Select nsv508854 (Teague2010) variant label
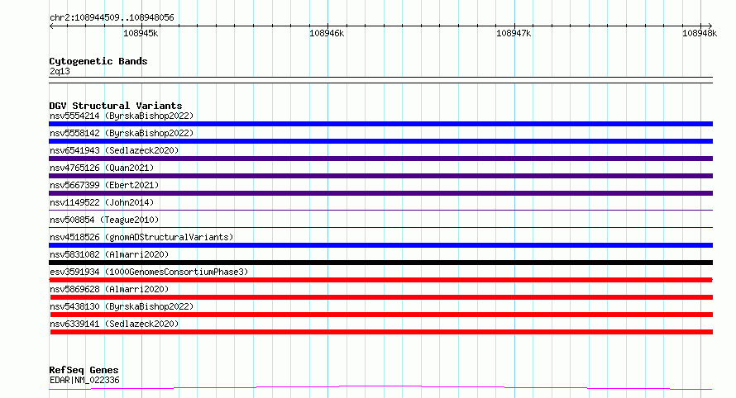The height and width of the screenshot is (398, 736). [x=104, y=220]
